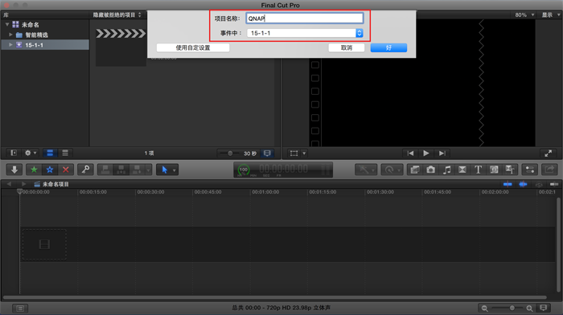This screenshot has height=315, width=563.
Task: Select the arrow selection tool
Action: coord(164,170)
